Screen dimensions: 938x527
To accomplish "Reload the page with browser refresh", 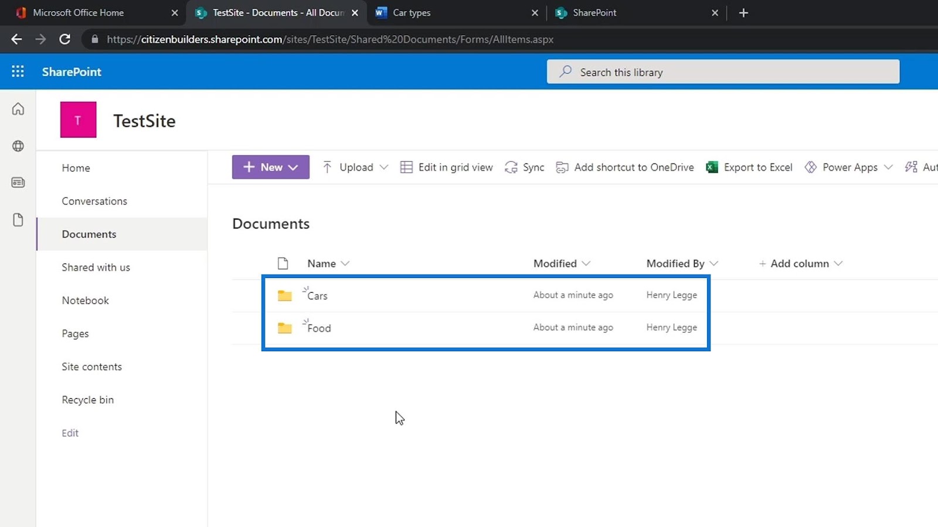I will (65, 39).
